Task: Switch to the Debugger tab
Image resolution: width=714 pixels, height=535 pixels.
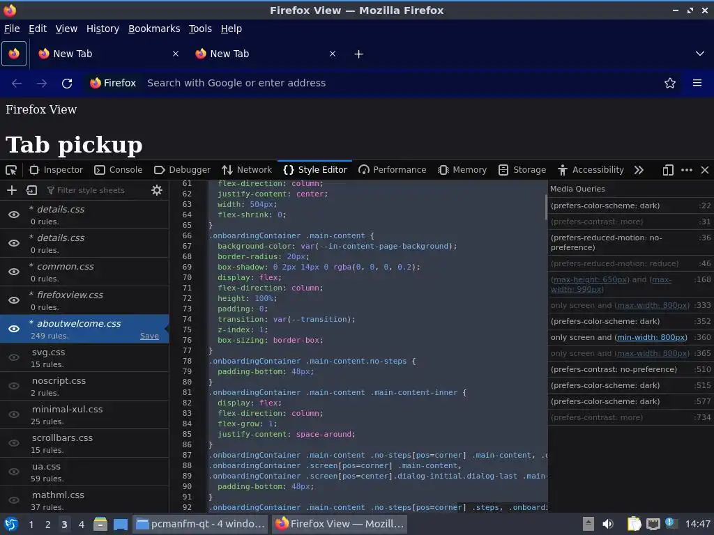Action: click(x=182, y=170)
